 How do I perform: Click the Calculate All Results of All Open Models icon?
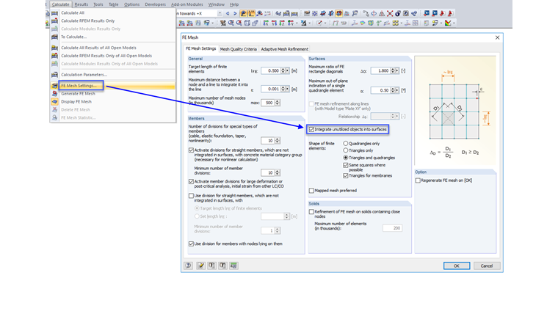point(54,48)
